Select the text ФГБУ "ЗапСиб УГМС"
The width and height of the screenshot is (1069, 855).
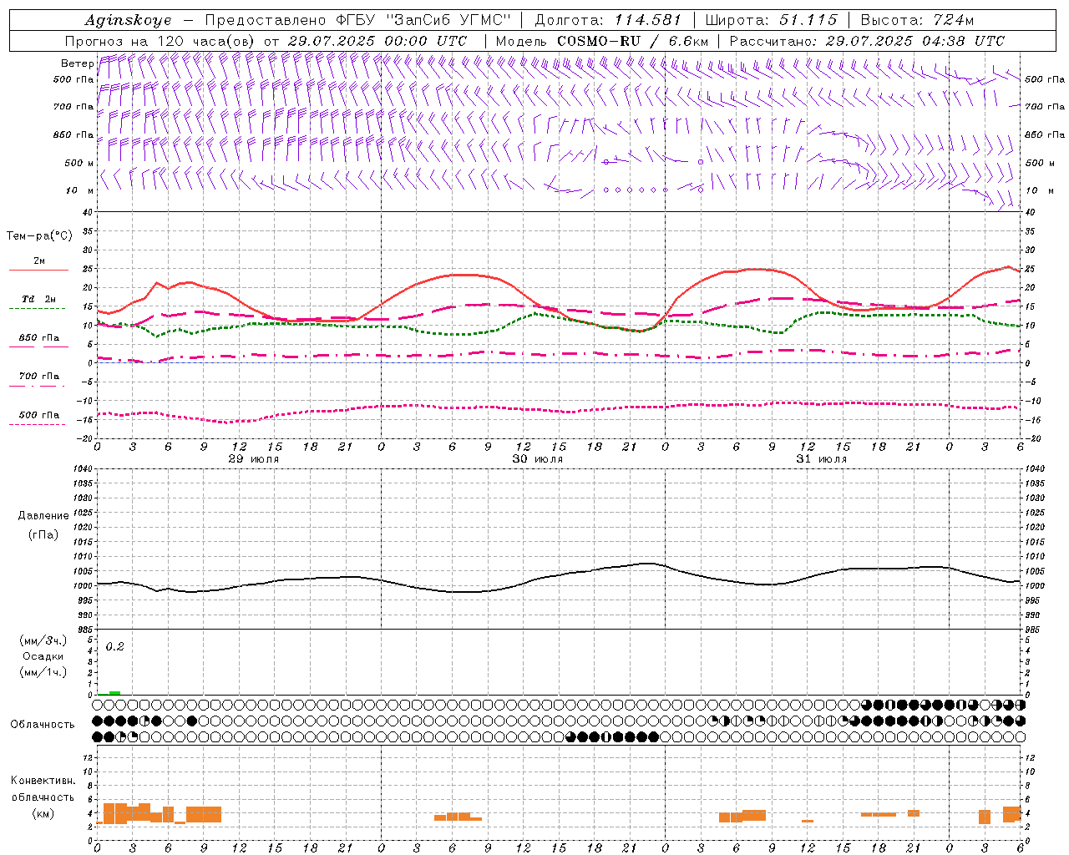click(425, 20)
